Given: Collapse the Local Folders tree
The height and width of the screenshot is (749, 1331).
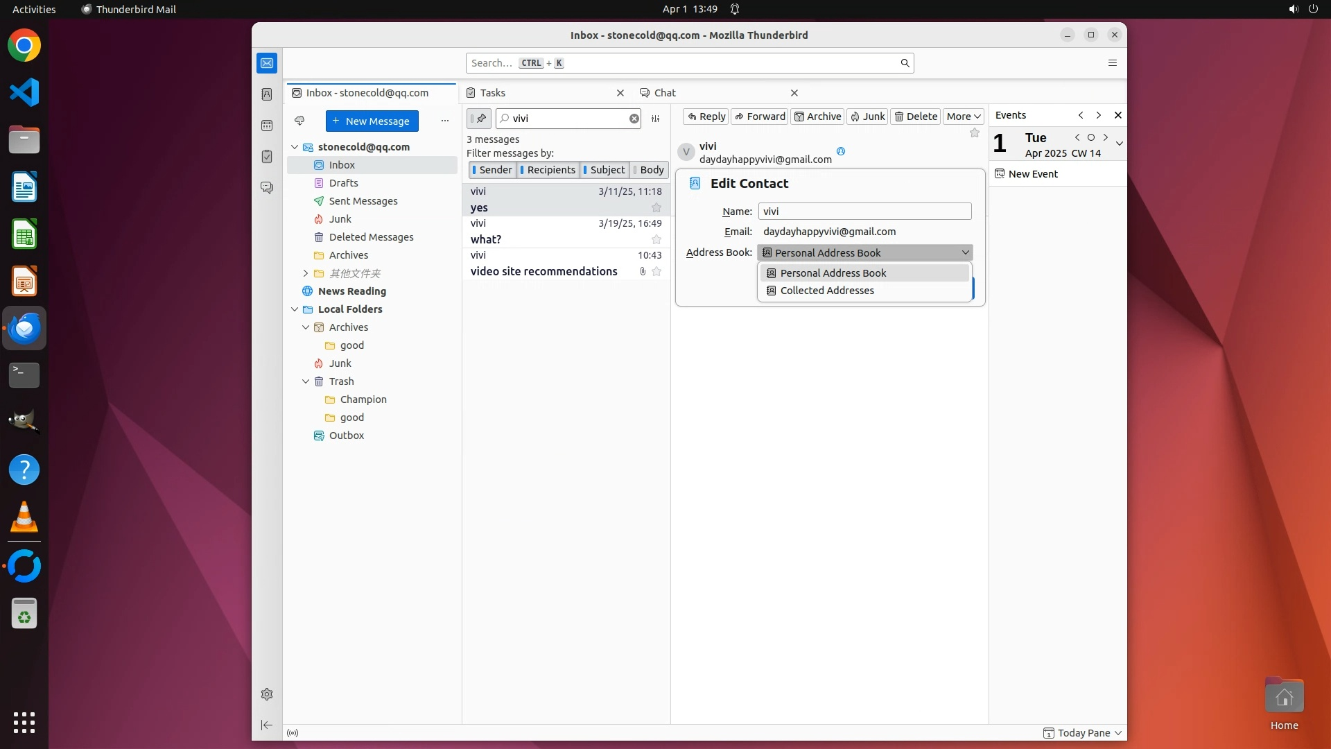Looking at the screenshot, I should (295, 309).
